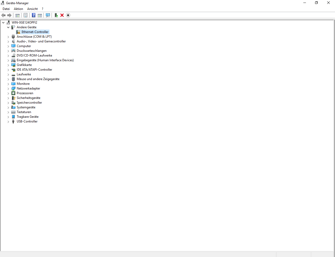Screen dimensions: 335x257
Task: Expand the USB-Controller category
Action: [8, 121]
